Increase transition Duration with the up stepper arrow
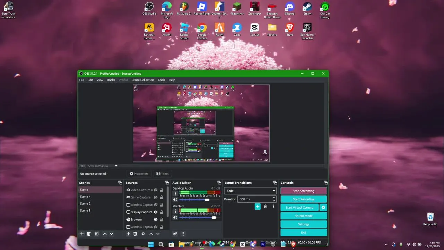Image resolution: width=444 pixels, height=250 pixels. pos(274,198)
